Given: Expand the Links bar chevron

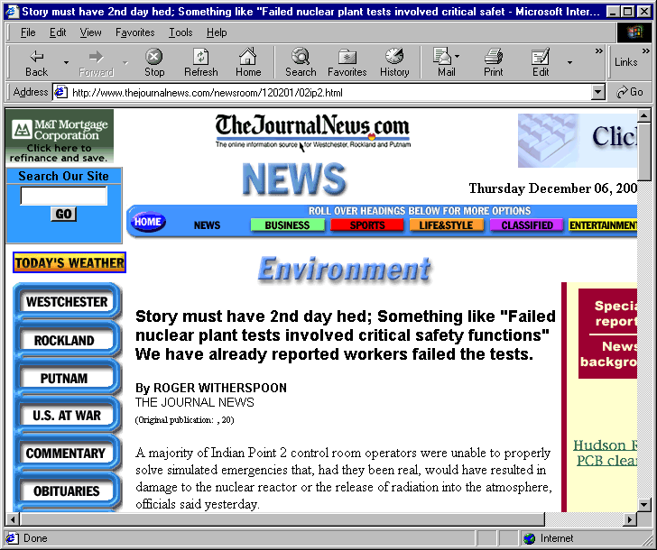Looking at the screenshot, I should coord(645,51).
